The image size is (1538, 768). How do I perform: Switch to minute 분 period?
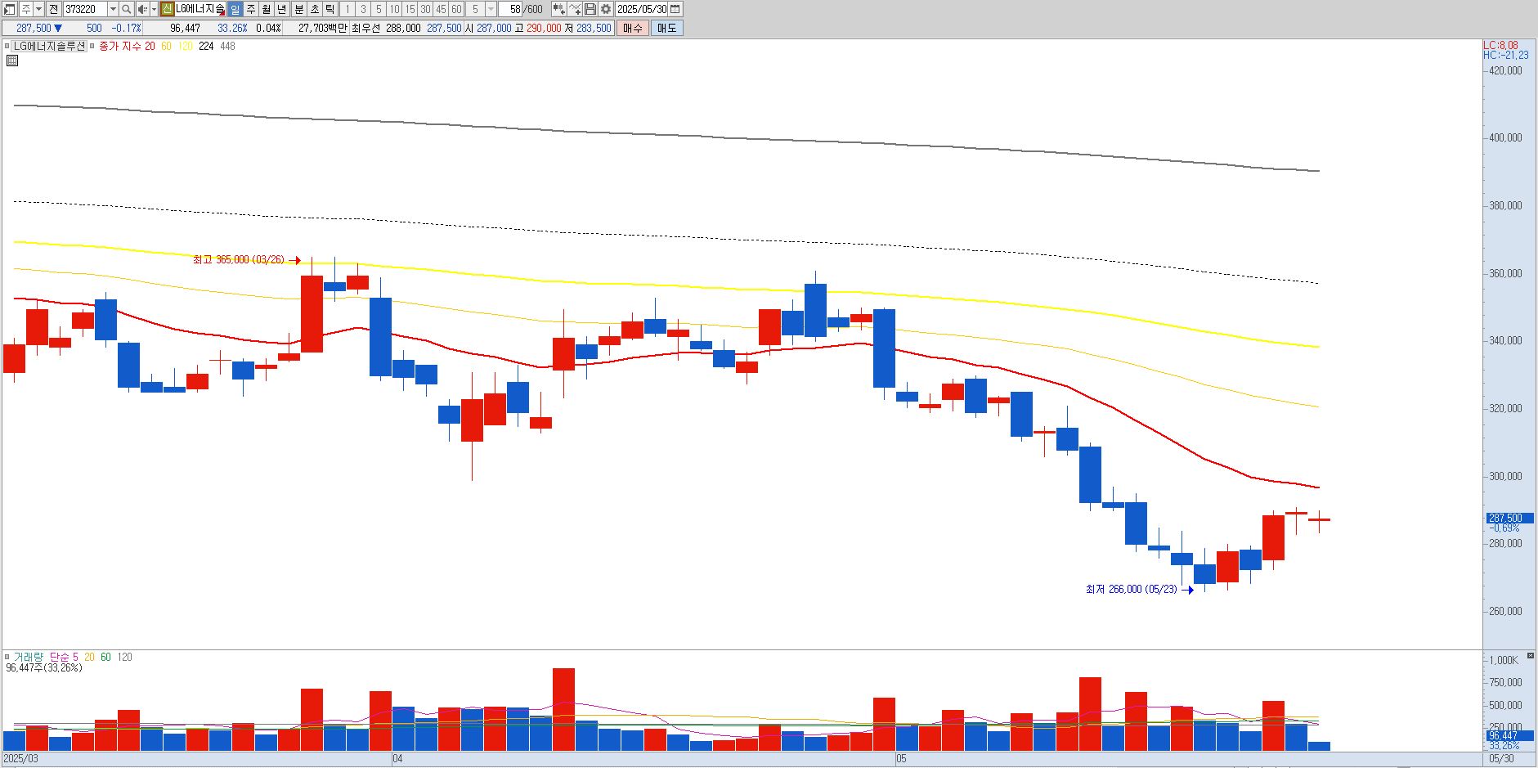click(298, 9)
